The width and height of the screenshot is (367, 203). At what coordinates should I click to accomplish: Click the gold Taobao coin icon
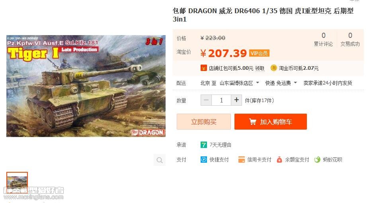[x=273, y=68]
